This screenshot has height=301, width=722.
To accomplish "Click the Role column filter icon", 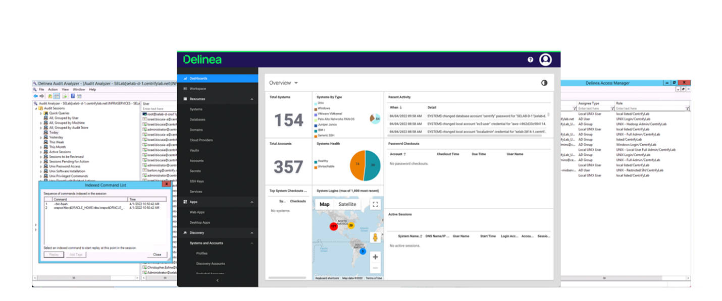I will (688, 108).
